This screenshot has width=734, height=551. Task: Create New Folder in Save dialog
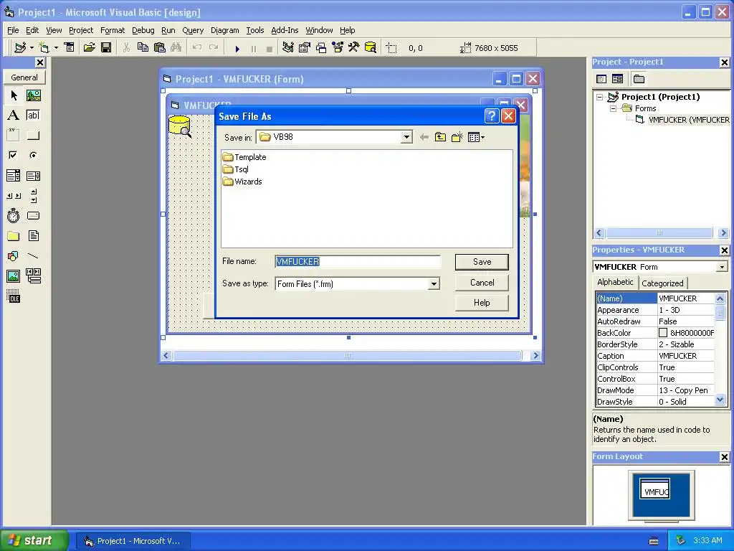point(457,137)
